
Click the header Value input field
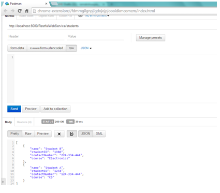pos(95,37)
